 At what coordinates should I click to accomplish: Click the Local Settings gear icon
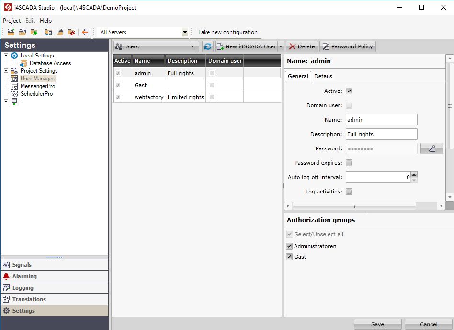[x=14, y=56]
